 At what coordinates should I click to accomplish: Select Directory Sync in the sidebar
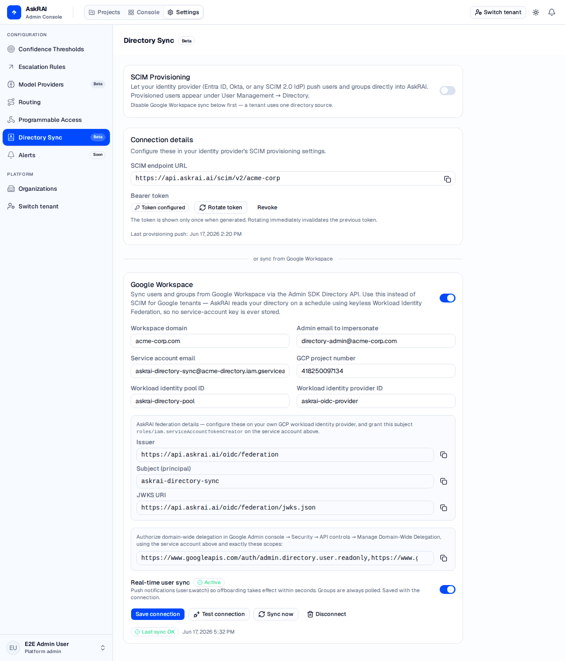(56, 137)
